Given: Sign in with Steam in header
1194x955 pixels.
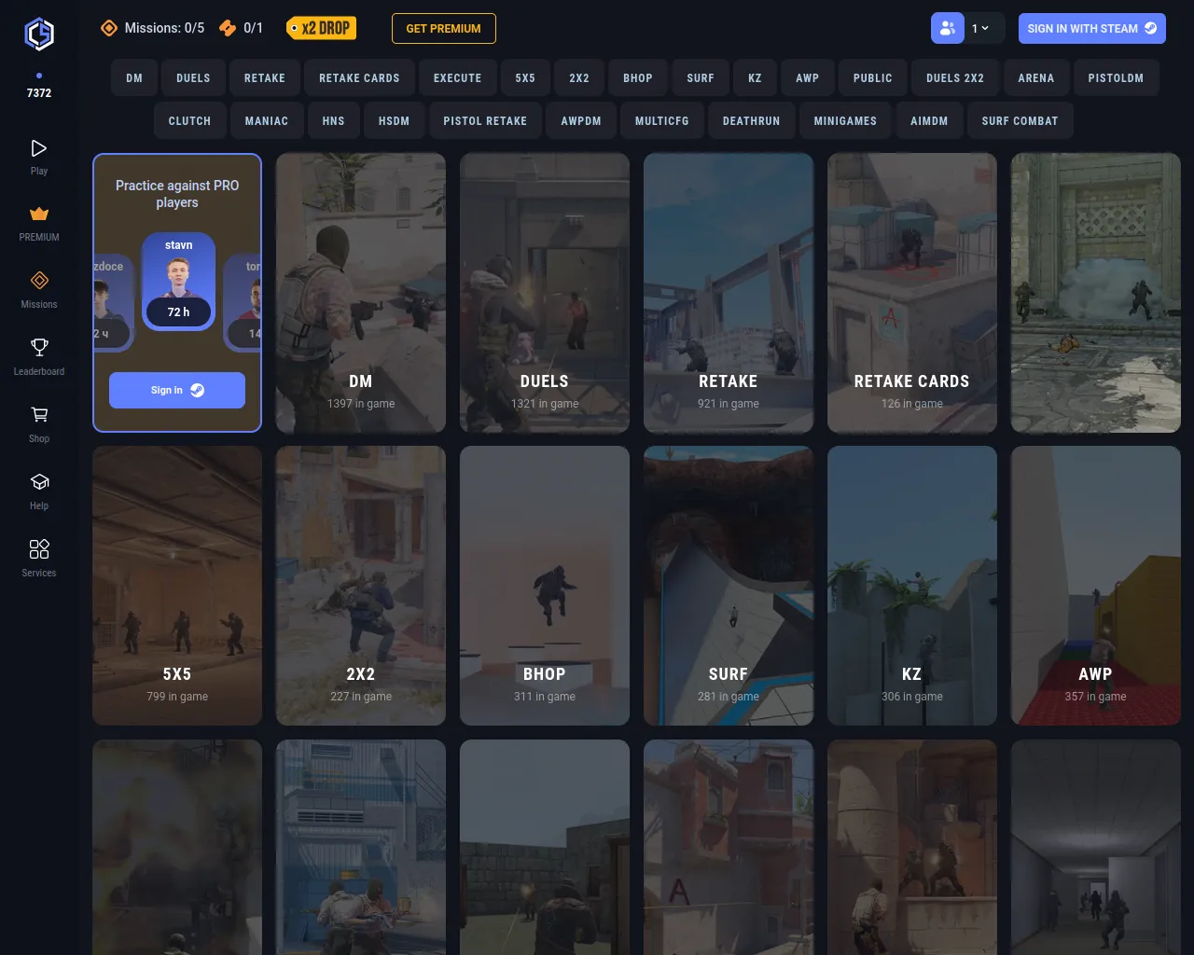Looking at the screenshot, I should 1091,28.
